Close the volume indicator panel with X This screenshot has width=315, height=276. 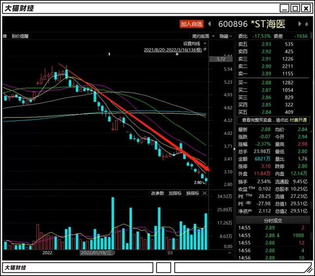(x=205, y=193)
